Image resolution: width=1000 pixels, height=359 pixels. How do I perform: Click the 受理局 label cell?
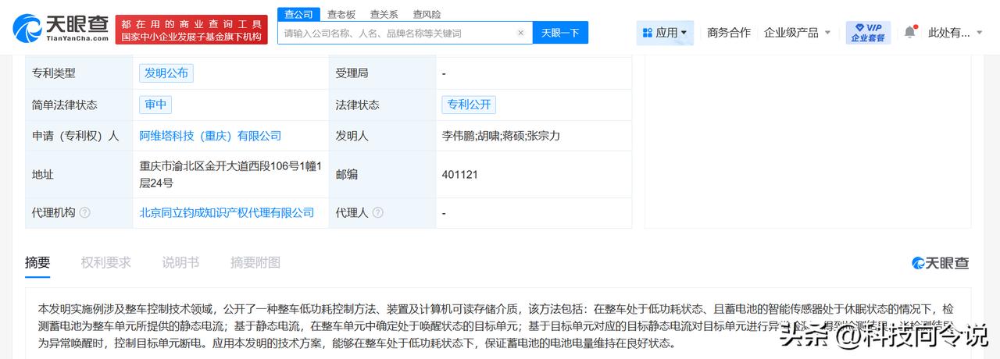click(382, 73)
